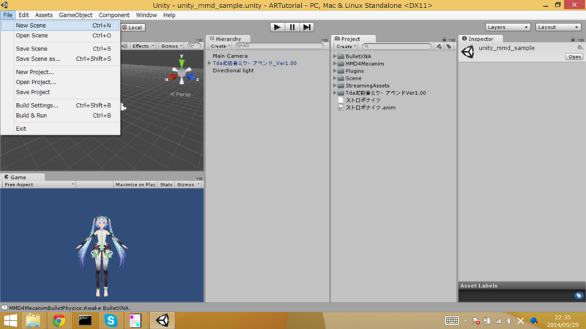Image resolution: width=586 pixels, height=329 pixels.
Task: Open the Hierarchy Create dropdown
Action: coord(220,46)
